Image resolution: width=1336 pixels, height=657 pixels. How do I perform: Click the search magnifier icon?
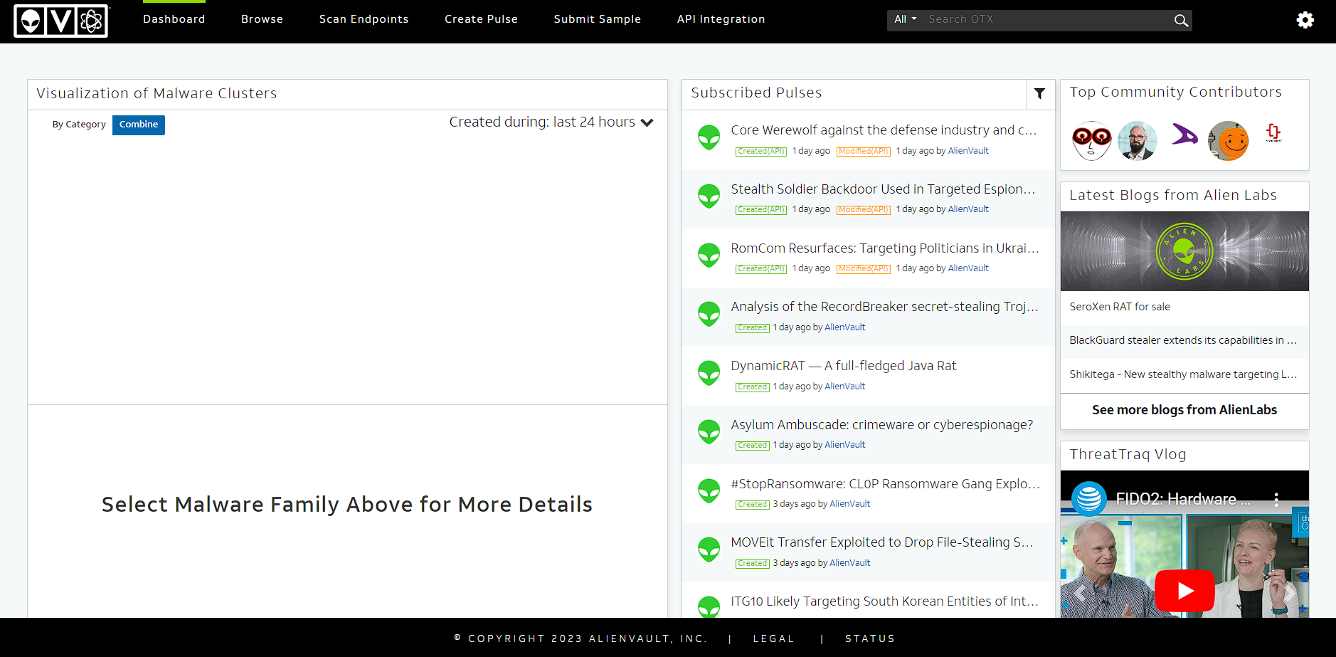click(x=1180, y=20)
